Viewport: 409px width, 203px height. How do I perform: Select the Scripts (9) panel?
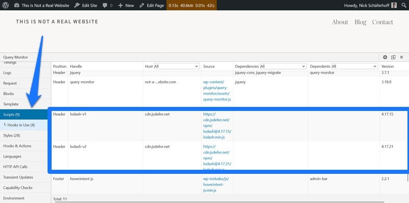[24, 115]
